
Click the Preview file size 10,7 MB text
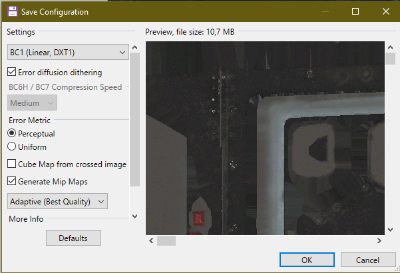[190, 32]
